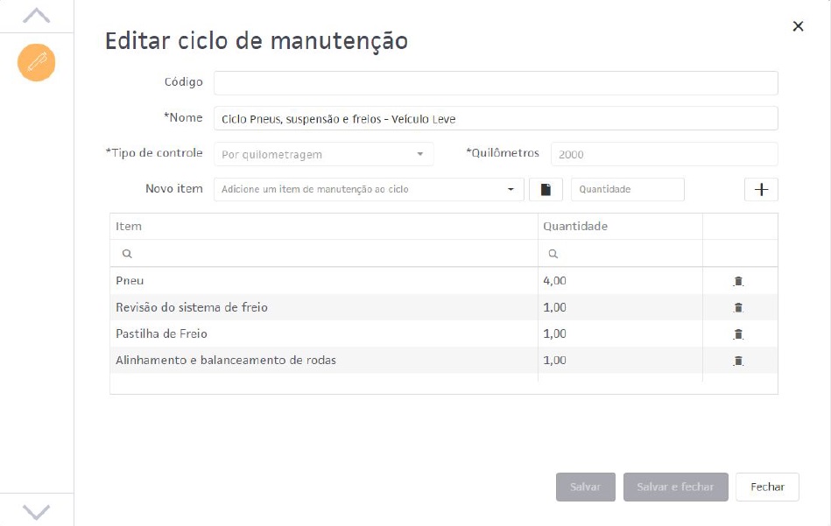The height and width of the screenshot is (526, 831).
Task: Close the edit dialog with X
Action: [x=798, y=26]
